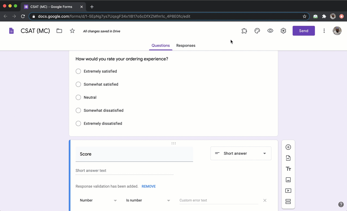Click the purple Send button
Viewport: 347px width, 211px height.
click(303, 31)
